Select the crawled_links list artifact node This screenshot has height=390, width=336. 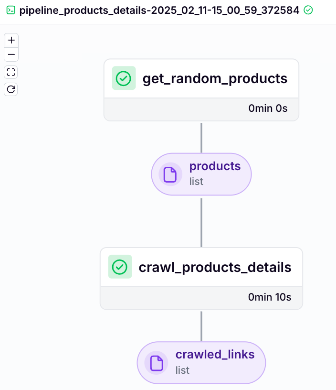click(201, 363)
